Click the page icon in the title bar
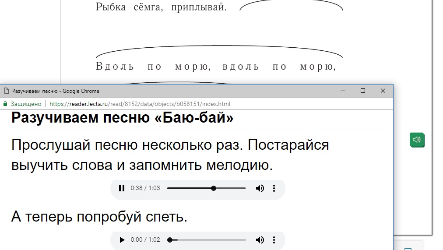The width and height of the screenshot is (443, 250). [x=7, y=91]
